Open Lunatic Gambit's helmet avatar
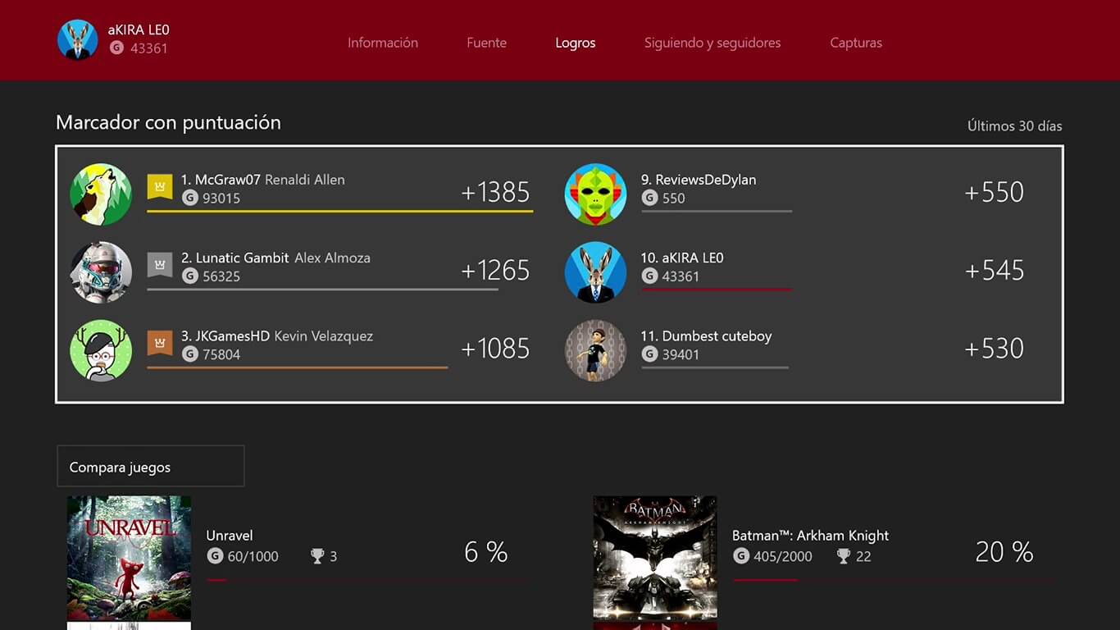The image size is (1120, 630). pos(101,272)
